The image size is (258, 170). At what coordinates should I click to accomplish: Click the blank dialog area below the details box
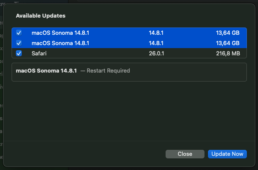click(x=129, y=111)
